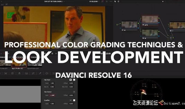Click the gray key matte preview

point(20,94)
